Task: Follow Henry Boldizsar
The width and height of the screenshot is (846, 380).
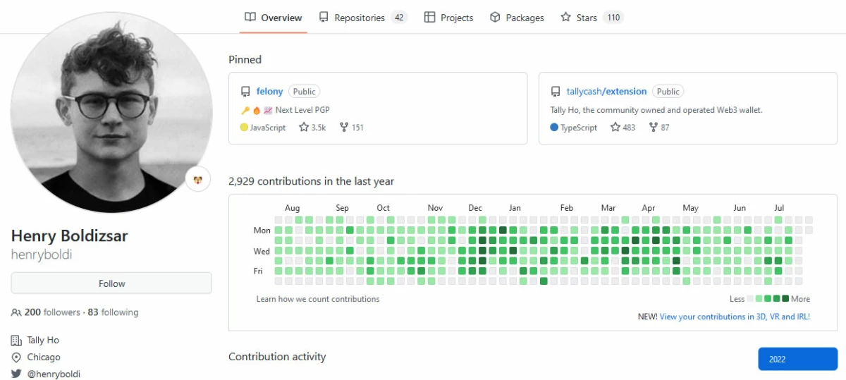Action: coord(111,283)
